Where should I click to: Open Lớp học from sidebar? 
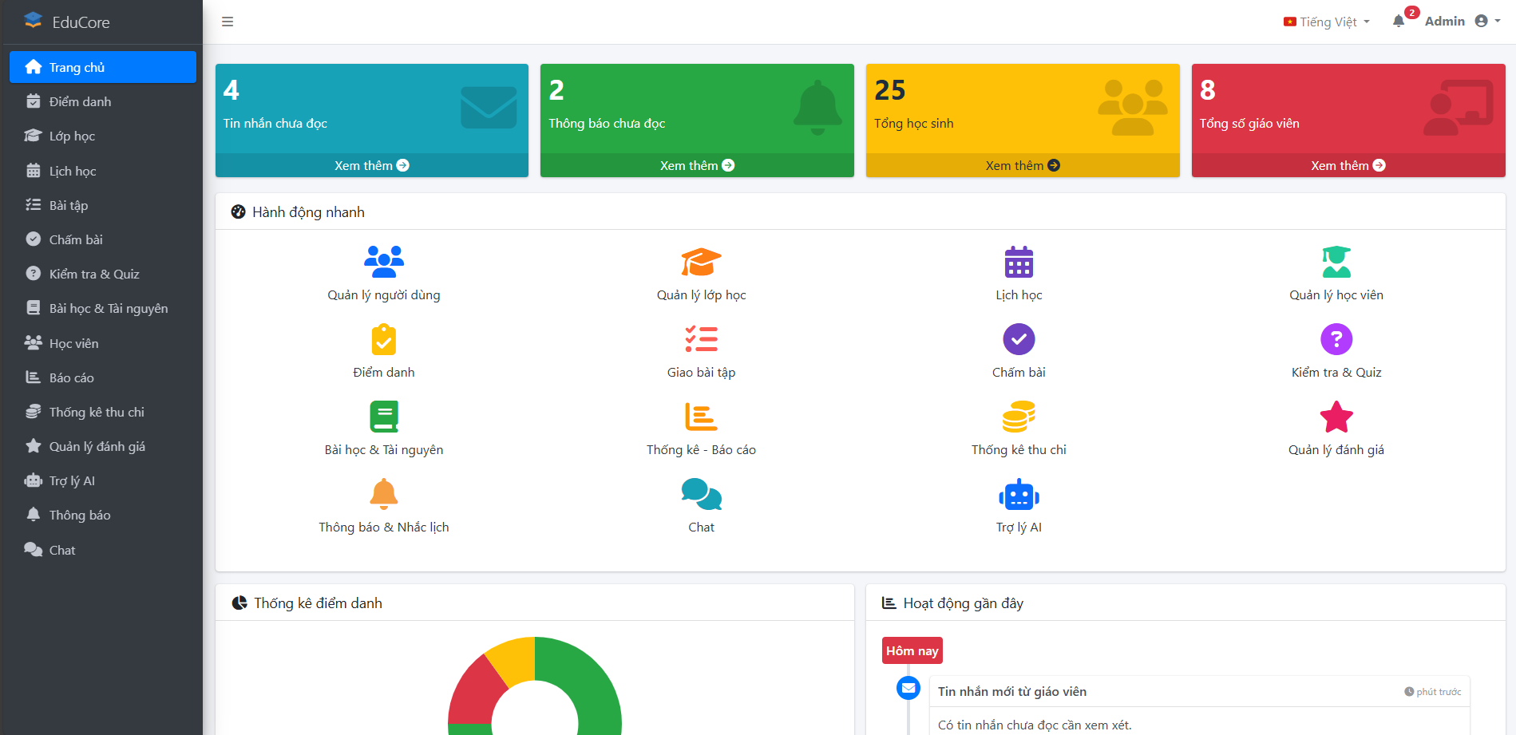pos(103,136)
